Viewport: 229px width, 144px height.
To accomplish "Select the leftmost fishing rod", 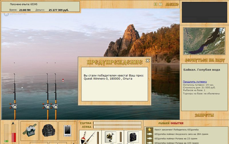I will tap(15, 96).
